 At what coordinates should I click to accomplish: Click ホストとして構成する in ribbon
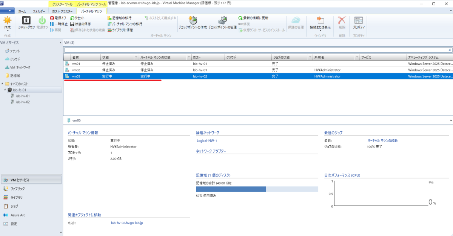pos(160,18)
